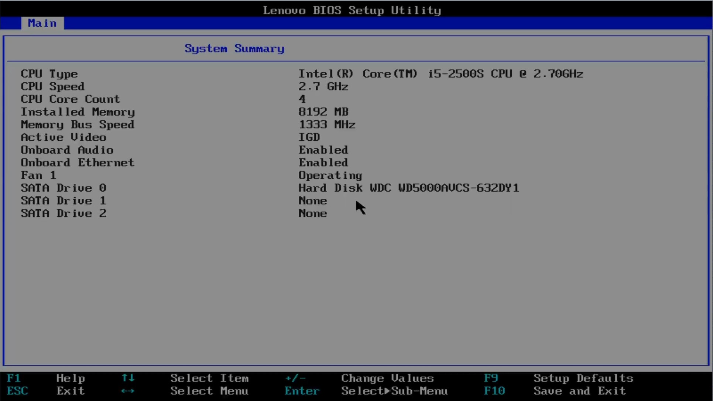Click the up-down arrows Select Item icon

[x=128, y=378]
